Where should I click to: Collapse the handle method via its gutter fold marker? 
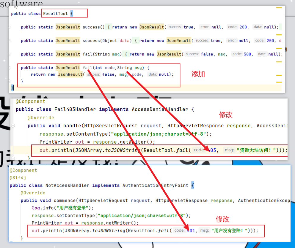pyautogui.click(x=13, y=126)
